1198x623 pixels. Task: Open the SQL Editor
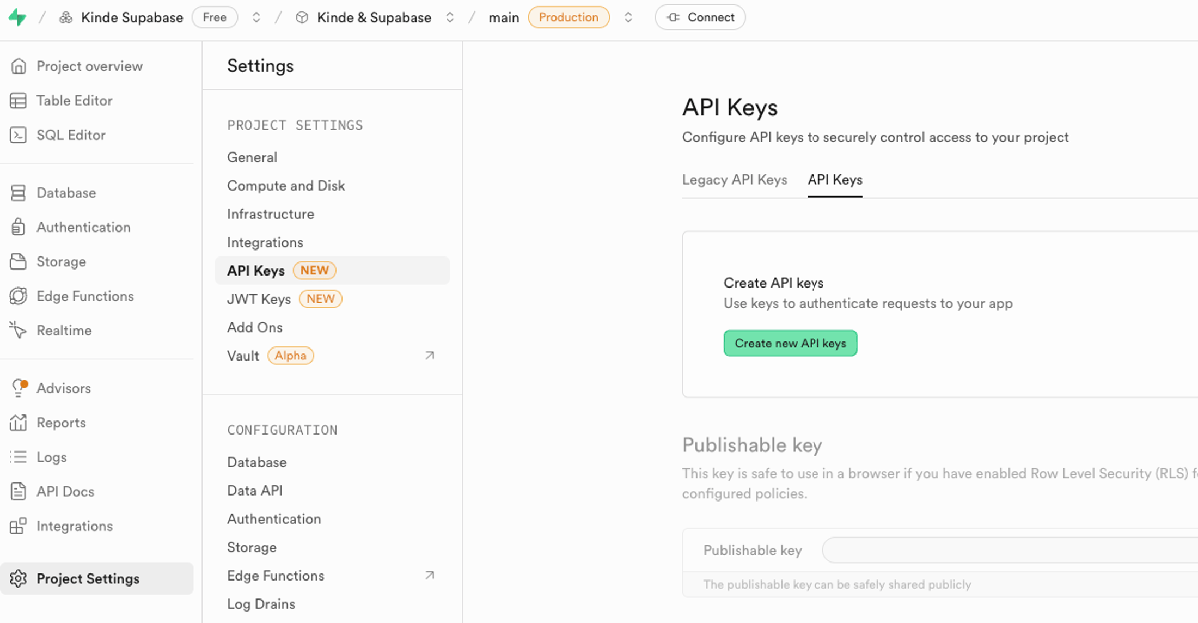pos(71,135)
